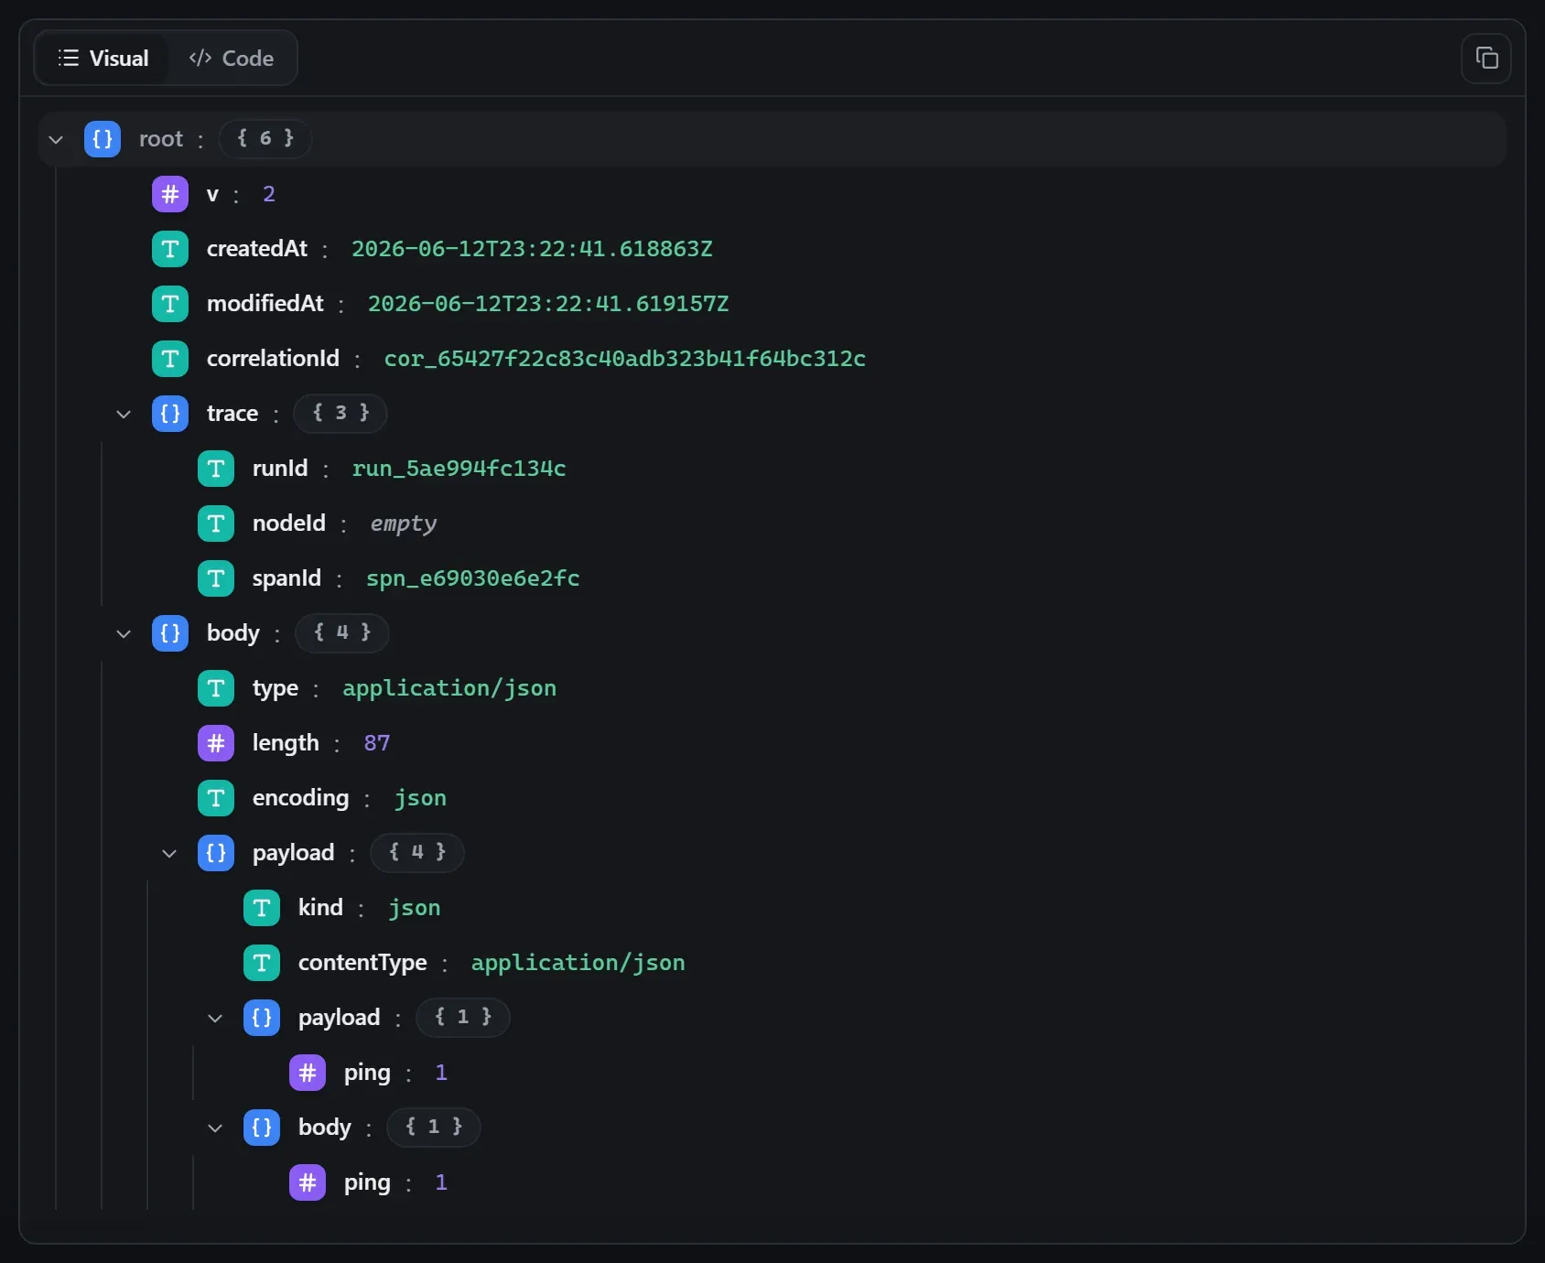Click the object icon beside body { 1 }
Viewport: 1545px width, 1263px height.
click(x=262, y=1128)
